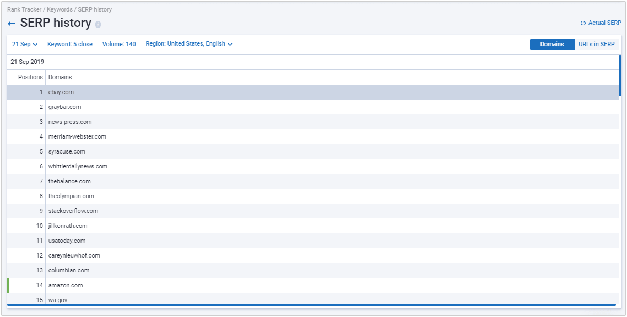Select the thebalance.com row

[313, 181]
